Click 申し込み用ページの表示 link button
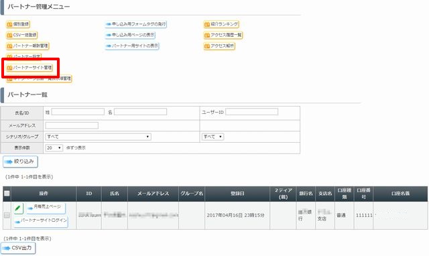Image resolution: width=429 pixels, height=256 pixels. click(130, 35)
